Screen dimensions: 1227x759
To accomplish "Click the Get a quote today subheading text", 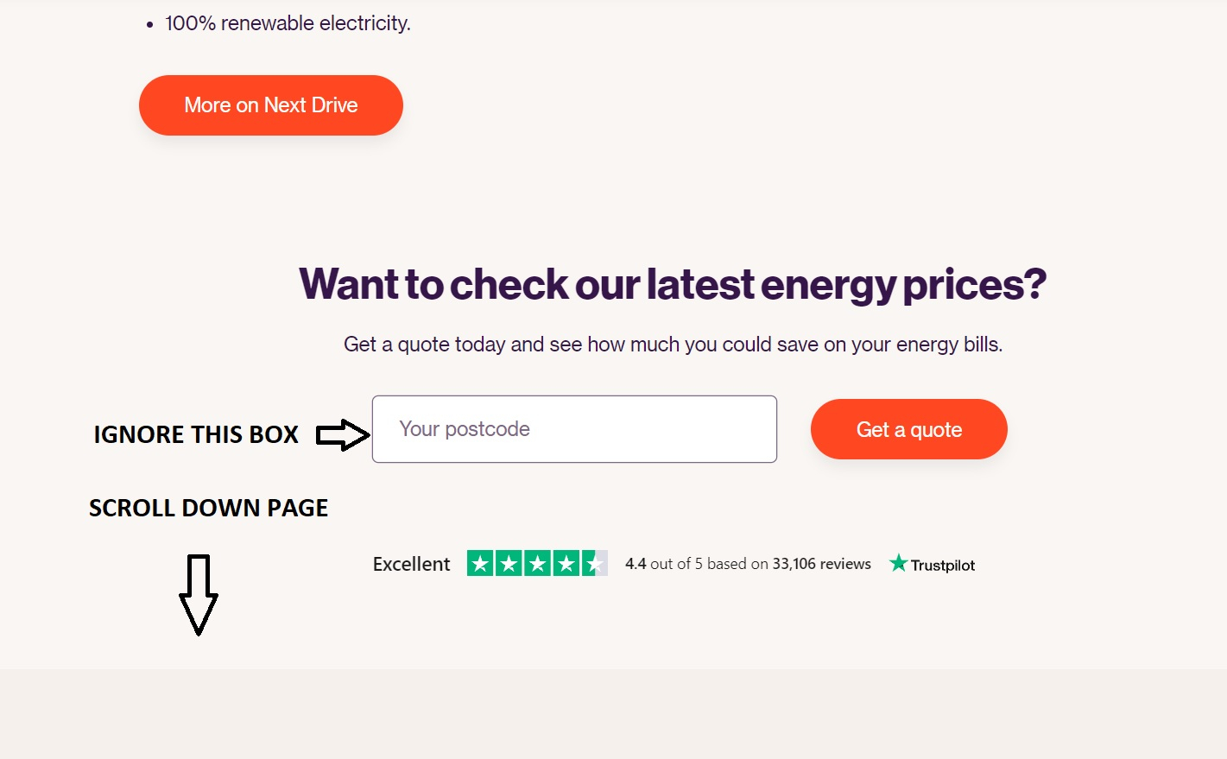I will (x=673, y=345).
